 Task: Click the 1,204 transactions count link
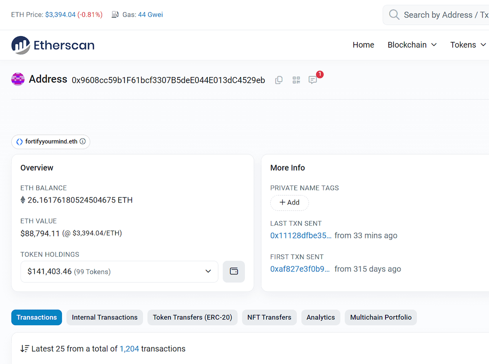[129, 349]
